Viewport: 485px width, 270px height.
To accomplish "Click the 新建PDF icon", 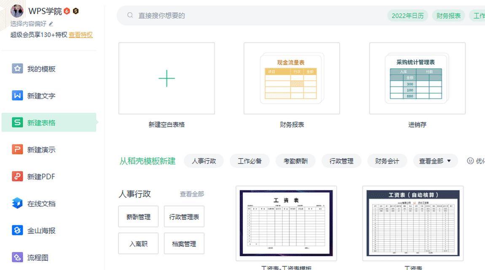I will 17,176.
